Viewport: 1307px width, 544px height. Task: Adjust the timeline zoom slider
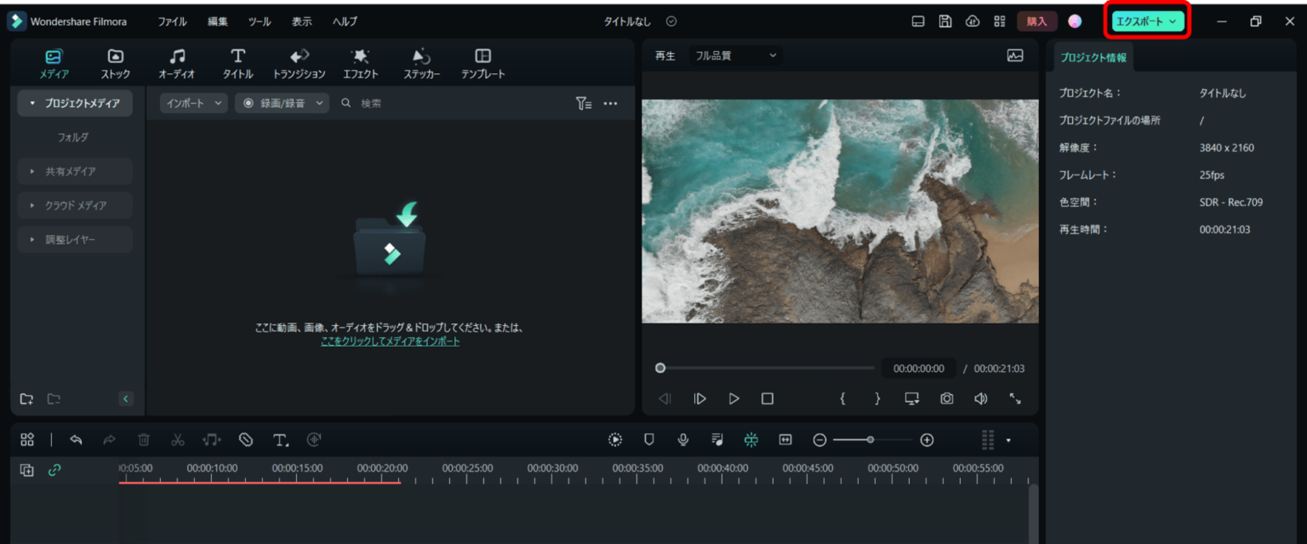pyautogui.click(x=871, y=439)
